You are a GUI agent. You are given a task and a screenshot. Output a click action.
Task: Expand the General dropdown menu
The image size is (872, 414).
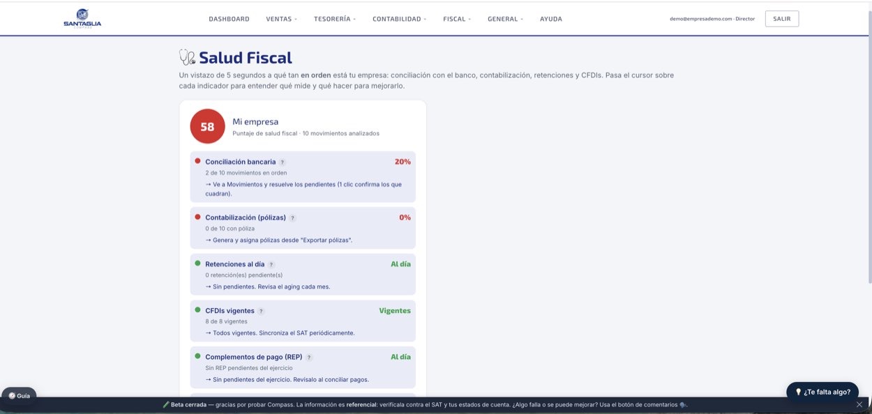pos(505,19)
